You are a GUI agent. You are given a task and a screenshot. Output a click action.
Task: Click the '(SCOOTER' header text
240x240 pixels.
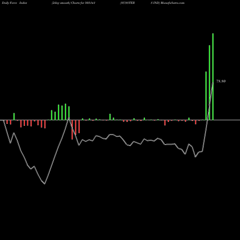pyautogui.click(x=128, y=3)
